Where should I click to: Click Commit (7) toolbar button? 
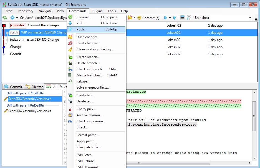[x=148, y=18]
